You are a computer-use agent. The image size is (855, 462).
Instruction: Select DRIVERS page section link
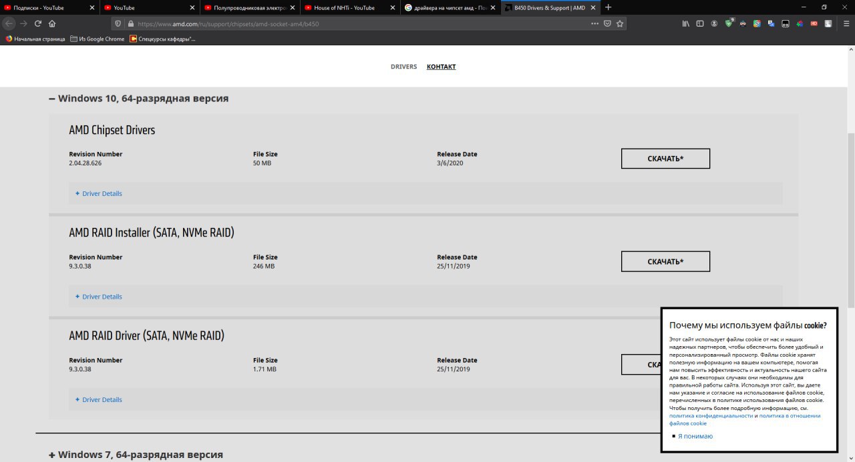(x=403, y=67)
